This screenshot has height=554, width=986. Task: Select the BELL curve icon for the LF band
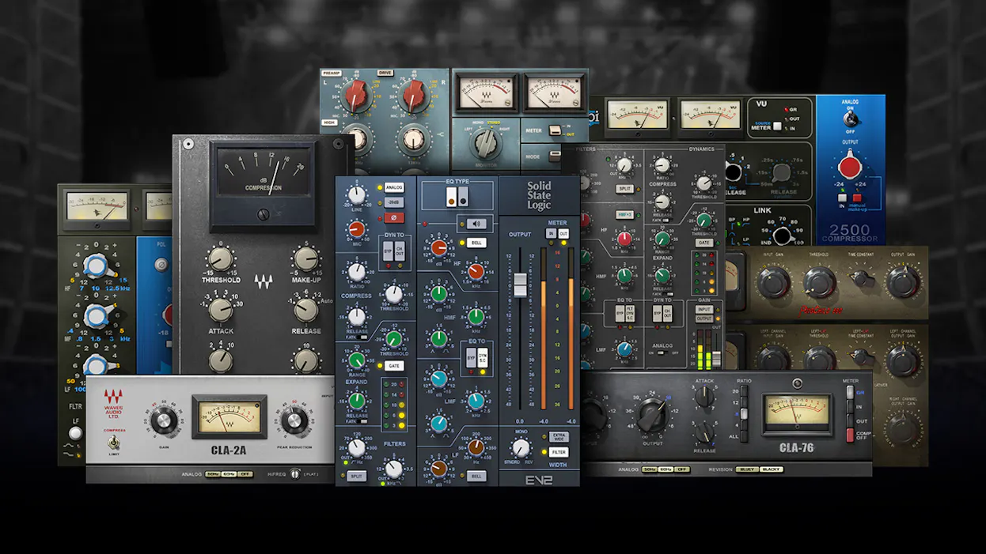pyautogui.click(x=476, y=477)
